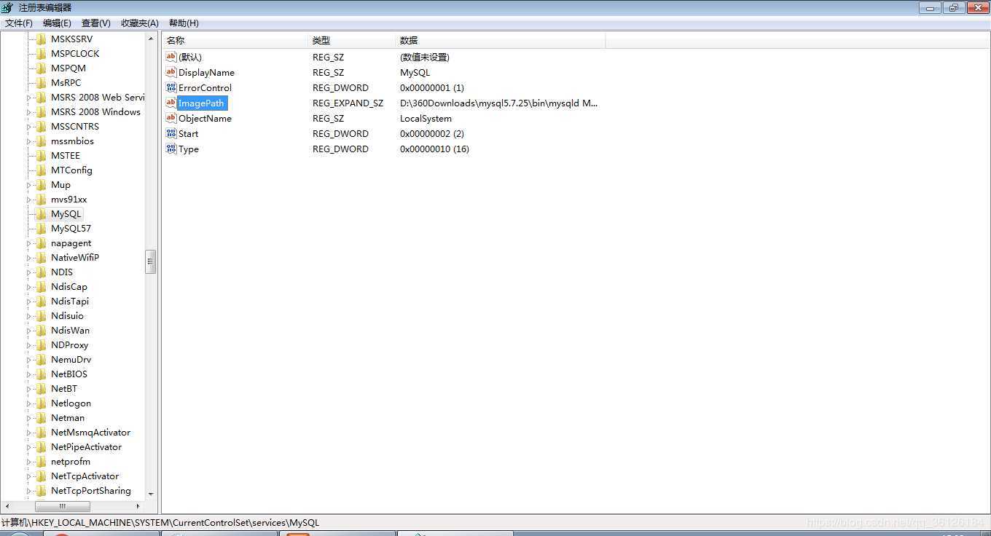The width and height of the screenshot is (991, 536).
Task: Open the 收藏夹(A) menu
Action: coord(140,23)
